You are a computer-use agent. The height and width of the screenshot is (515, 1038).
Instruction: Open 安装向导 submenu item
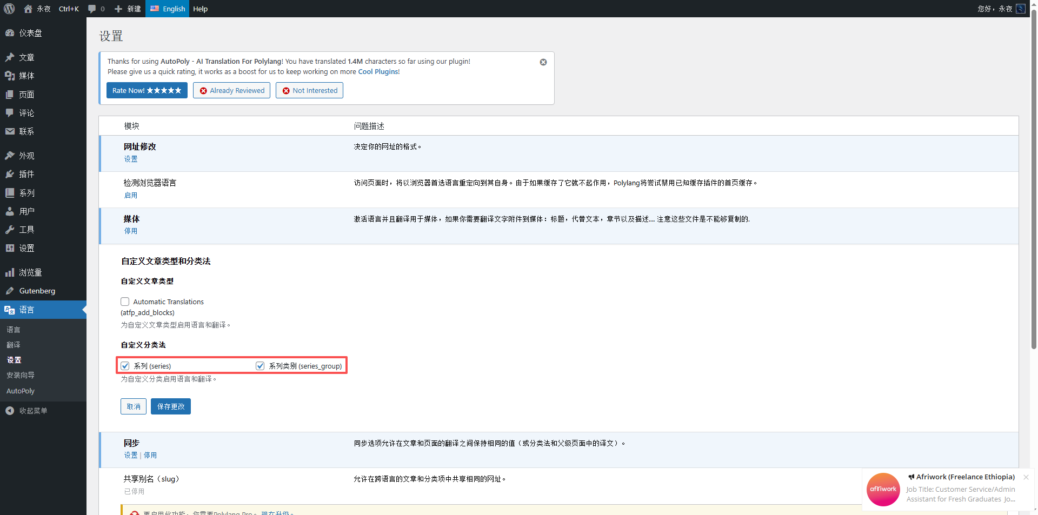pos(21,375)
